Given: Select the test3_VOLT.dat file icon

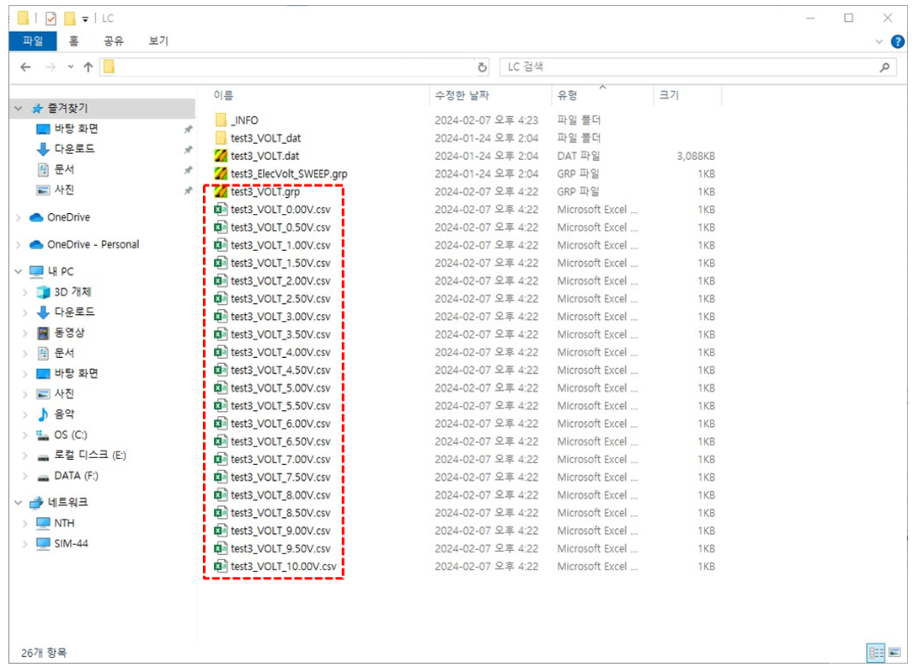Looking at the screenshot, I should (x=222, y=156).
